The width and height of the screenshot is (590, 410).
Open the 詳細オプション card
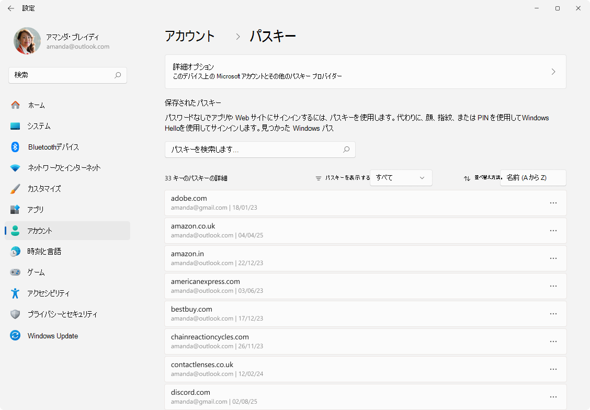coord(366,72)
